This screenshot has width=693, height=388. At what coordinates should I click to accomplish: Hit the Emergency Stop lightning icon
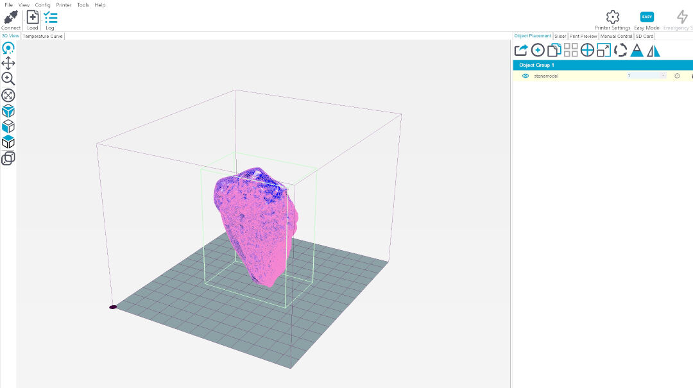682,17
